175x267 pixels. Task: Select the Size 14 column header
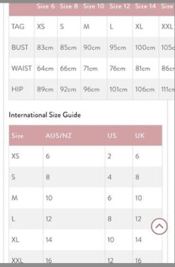146,6
